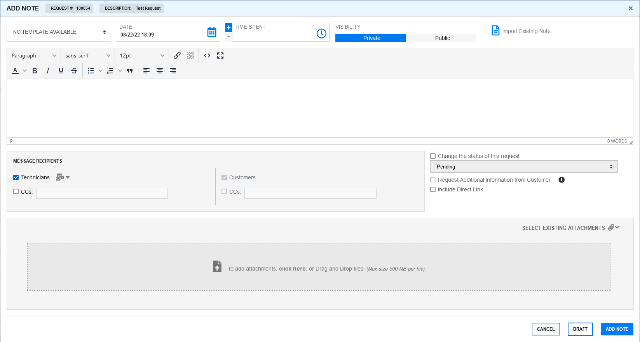Image resolution: width=640 pixels, height=342 pixels.
Task: Open the sans-serif font dropdown
Action: 88,56
